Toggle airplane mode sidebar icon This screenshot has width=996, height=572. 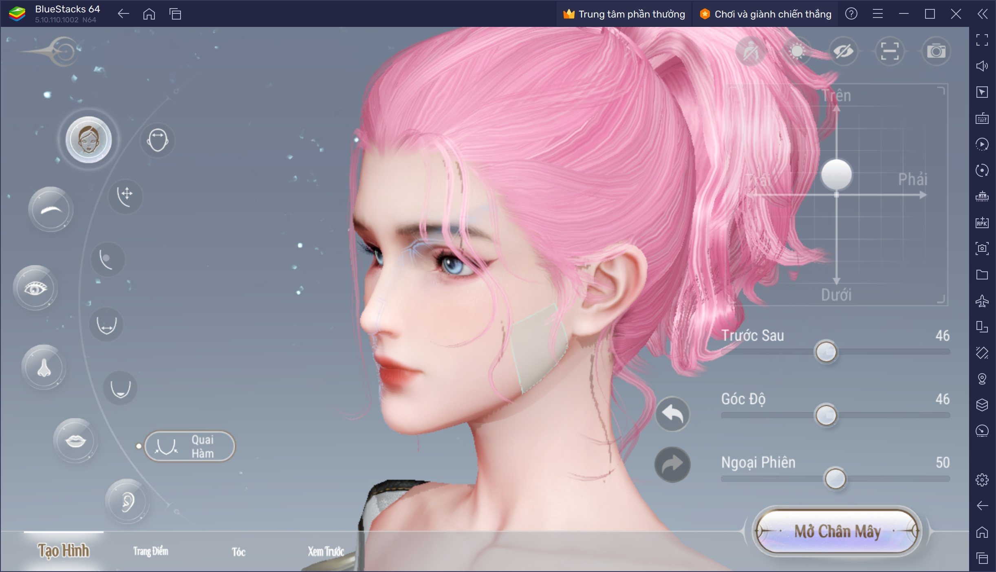click(982, 301)
